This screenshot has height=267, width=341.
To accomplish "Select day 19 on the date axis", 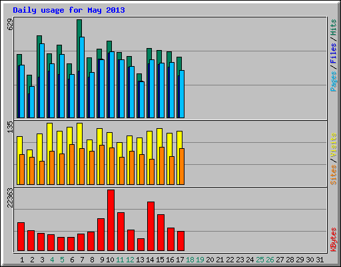I will [x=200, y=260].
